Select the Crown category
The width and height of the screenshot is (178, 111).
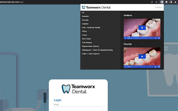pos(100,35)
